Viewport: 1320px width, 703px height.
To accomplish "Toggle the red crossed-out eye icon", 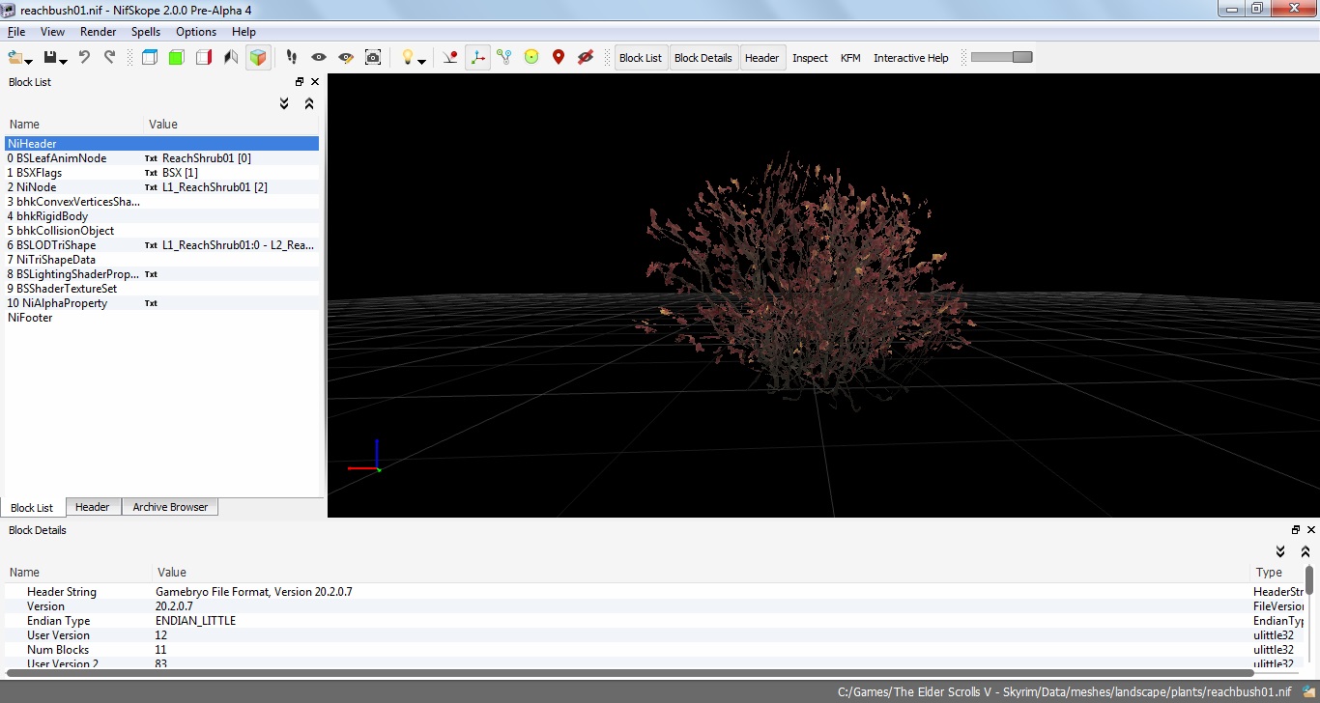I will (585, 58).
